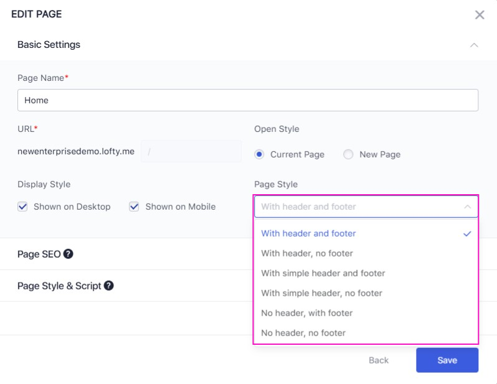Click the Page Style & Script help icon
Screen dimensions: 497x384
[108, 286]
